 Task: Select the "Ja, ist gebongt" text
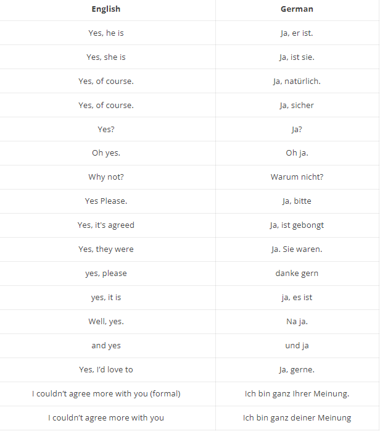[x=297, y=225]
